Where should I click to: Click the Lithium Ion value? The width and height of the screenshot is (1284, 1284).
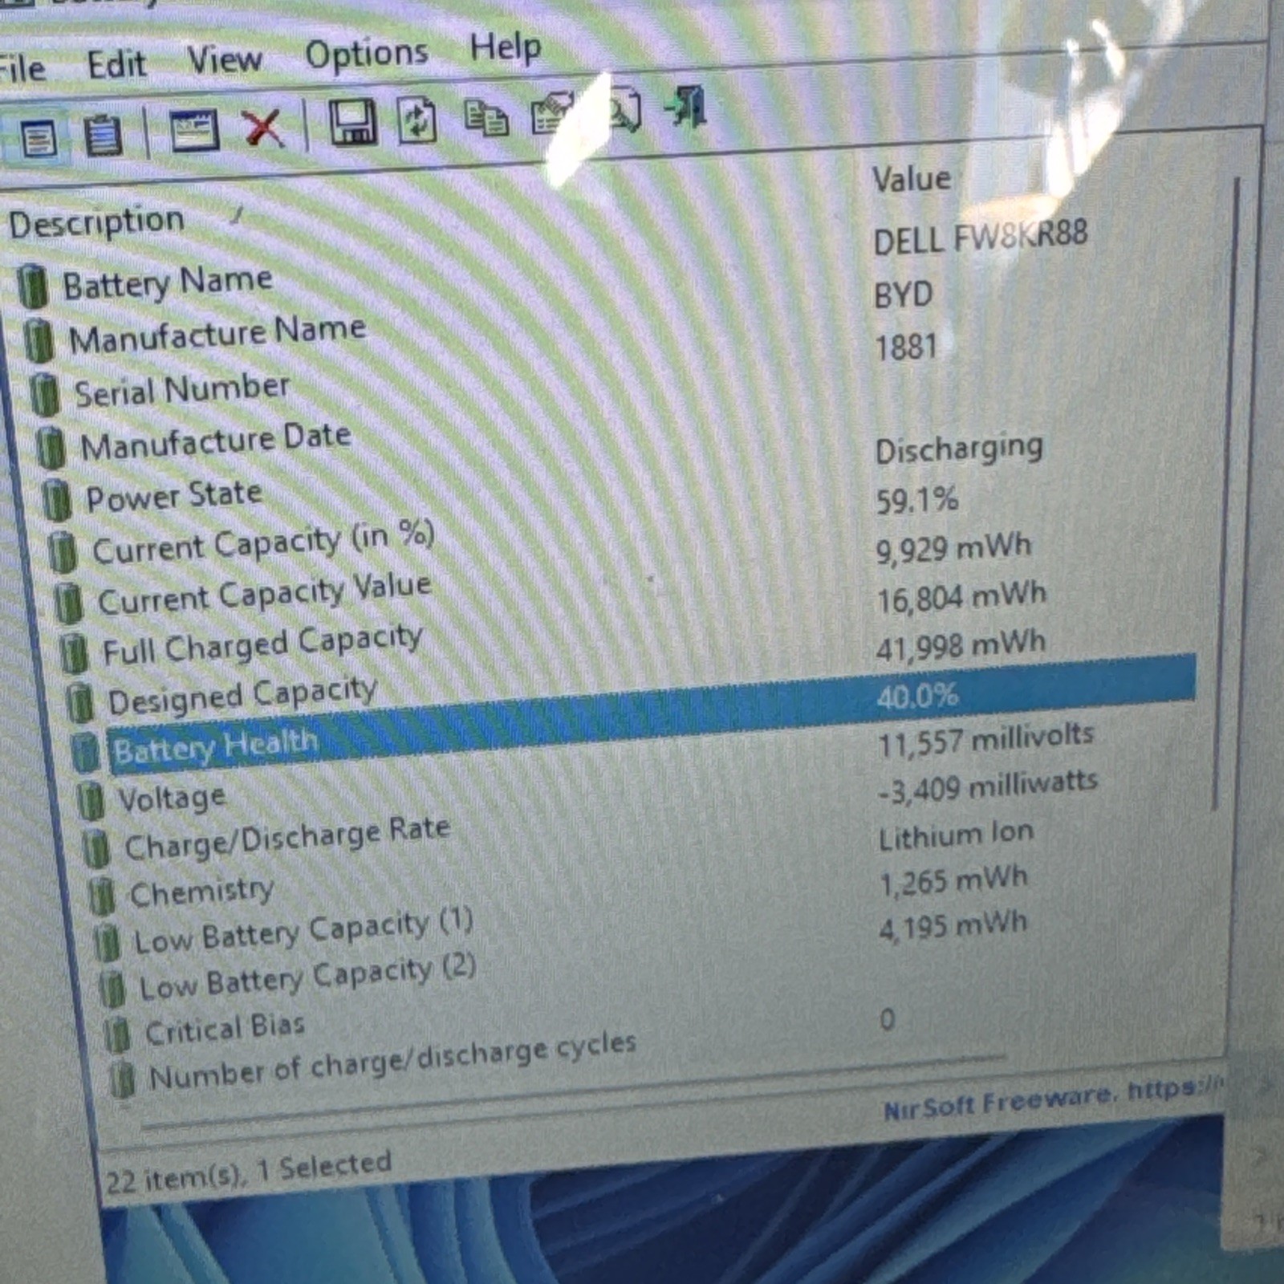tap(957, 835)
